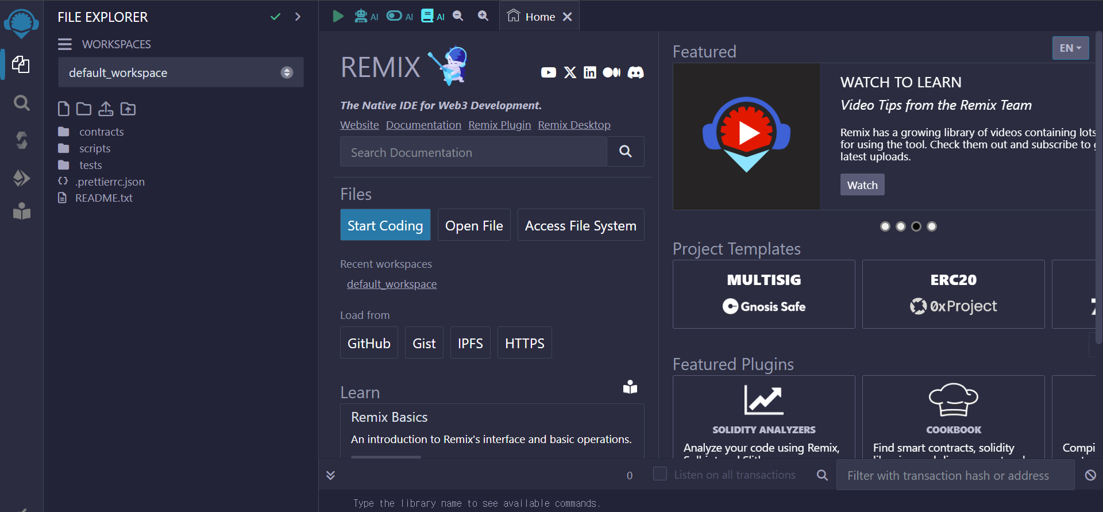This screenshot has height=512, width=1103.
Task: Click Access File System button
Action: pyautogui.click(x=581, y=225)
